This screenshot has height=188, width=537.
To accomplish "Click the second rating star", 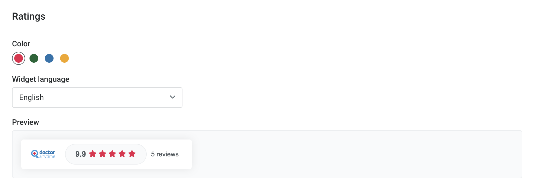I will 103,154.
